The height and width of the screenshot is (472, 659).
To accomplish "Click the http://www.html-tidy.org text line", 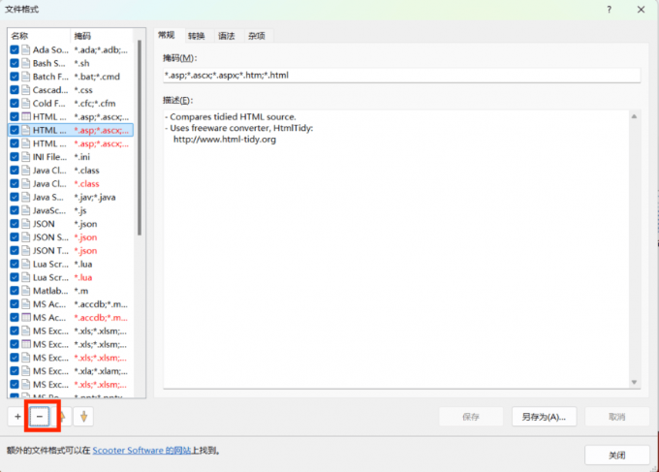I will 225,140.
